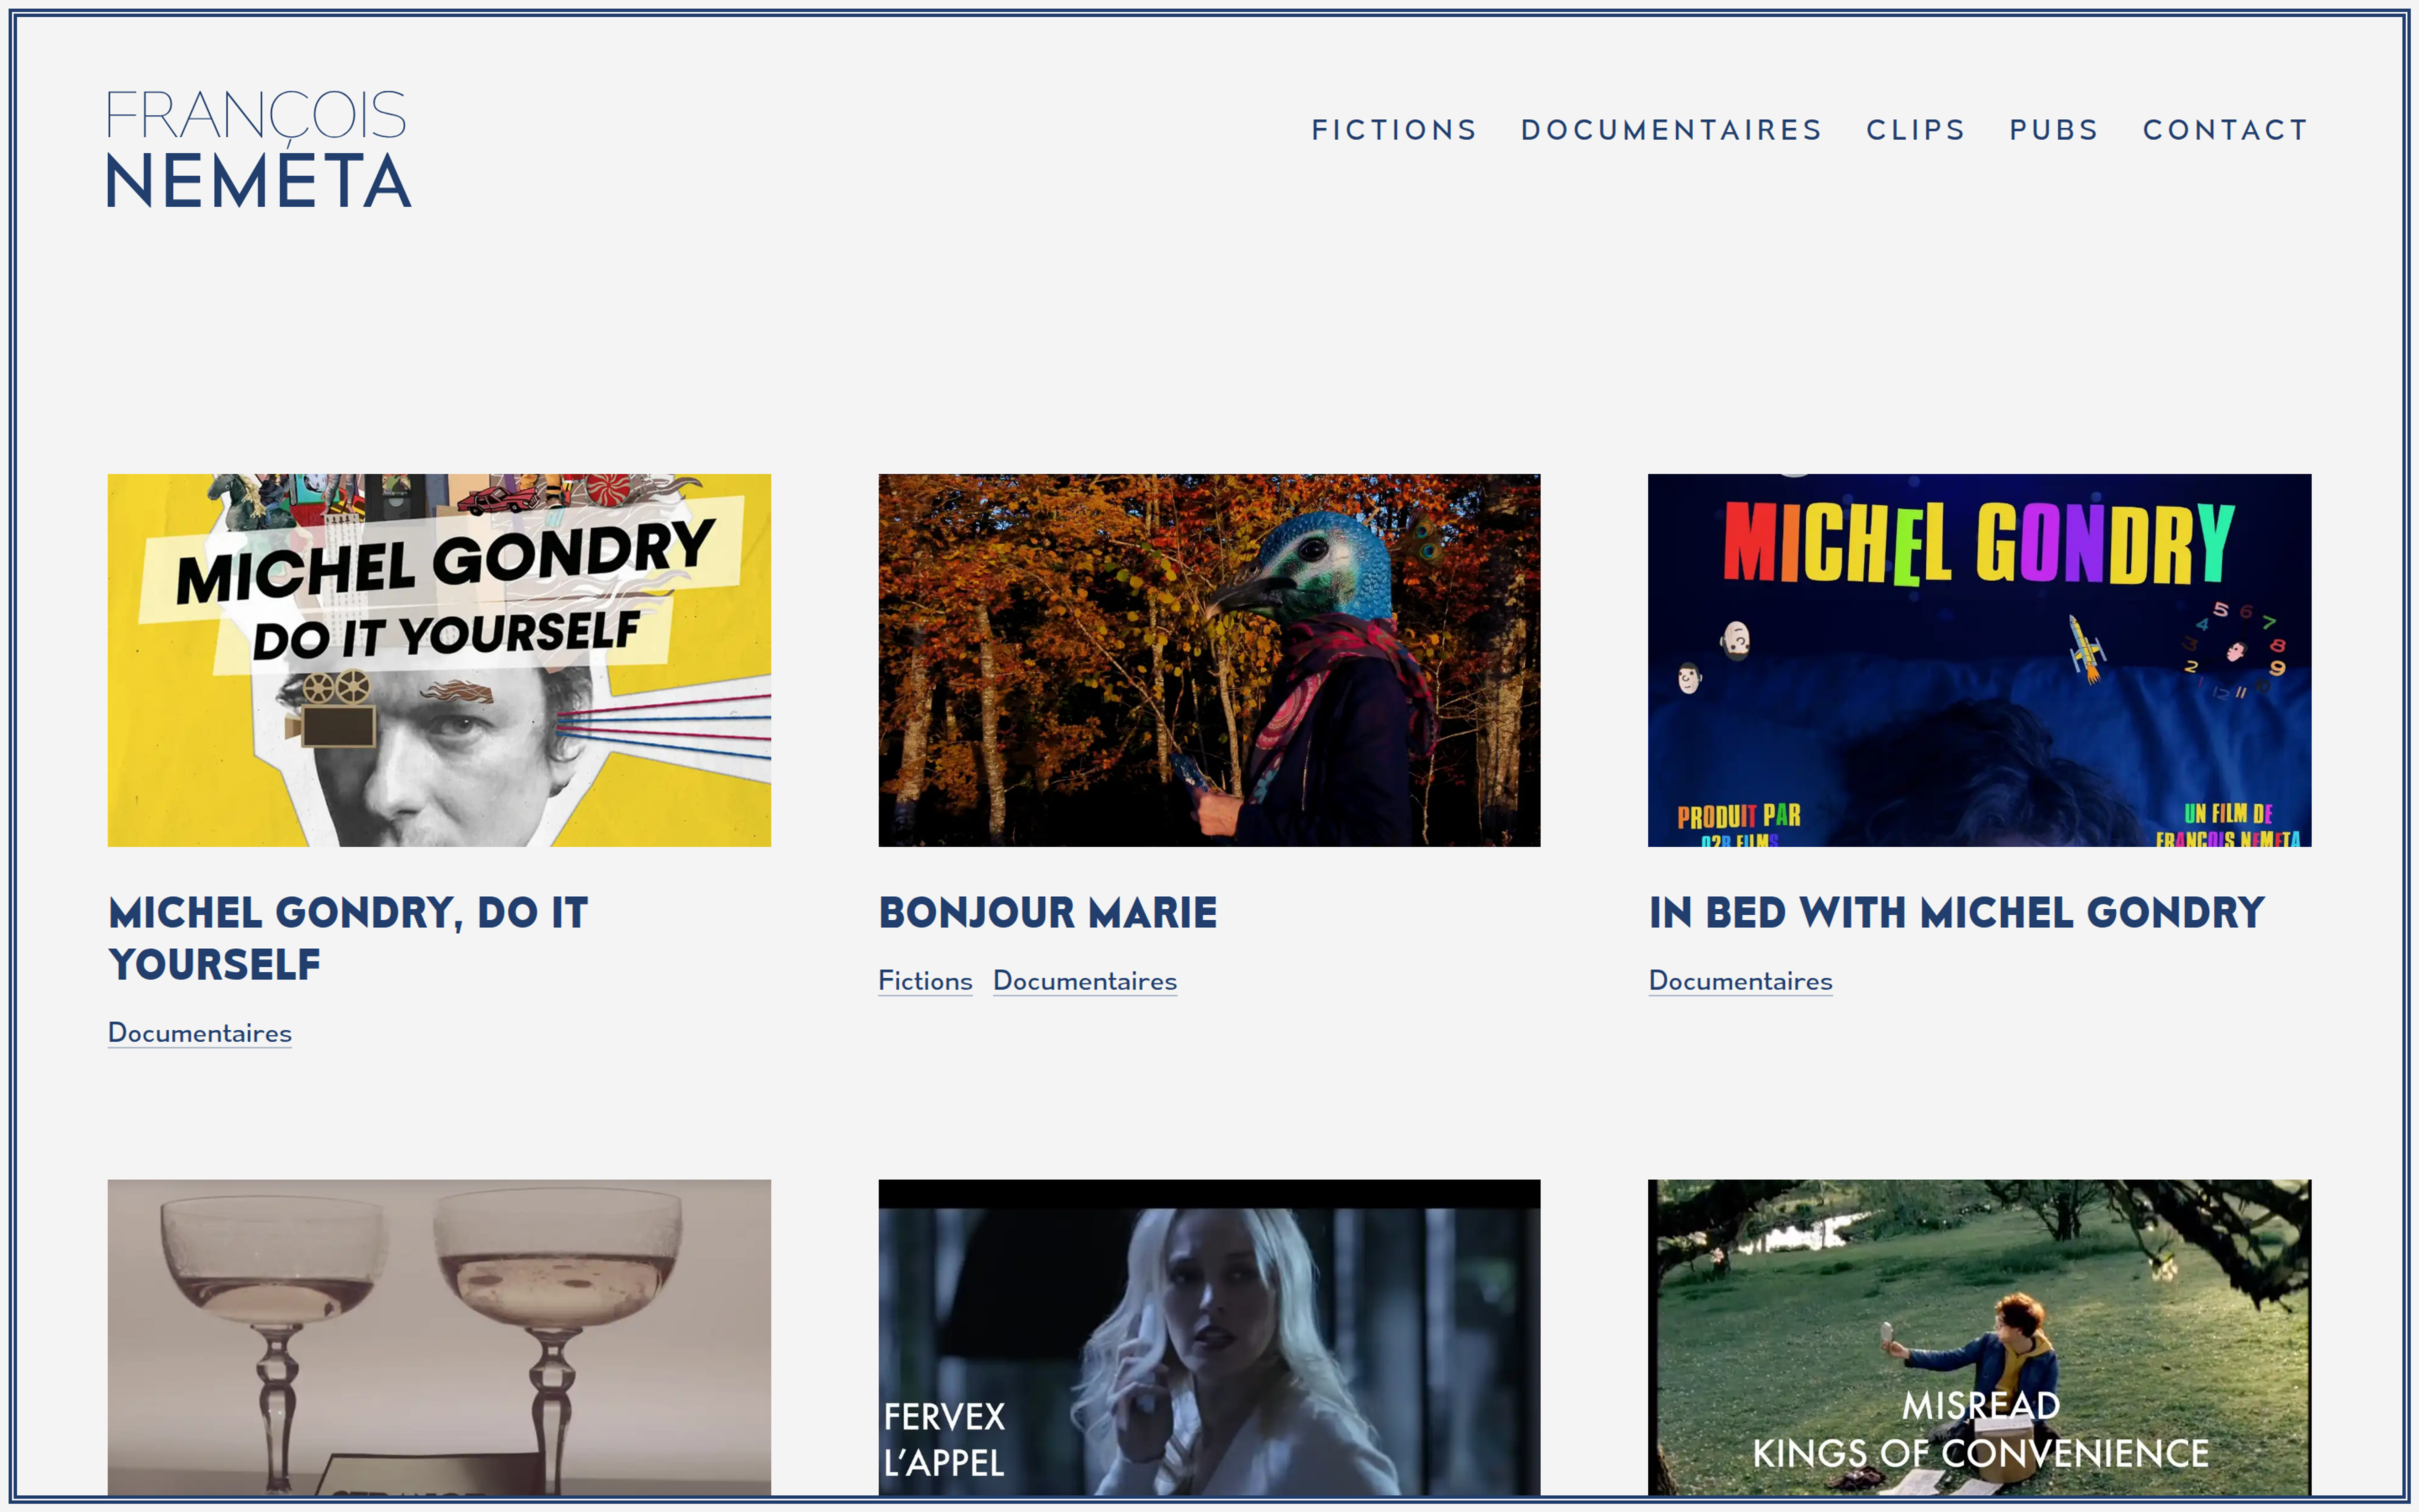
Task: Click the 'Bonjour Marie' title link
Action: coord(1047,912)
